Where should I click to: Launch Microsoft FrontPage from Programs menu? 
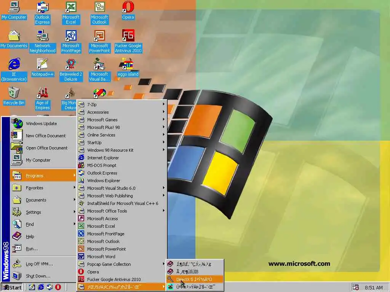click(x=122, y=234)
